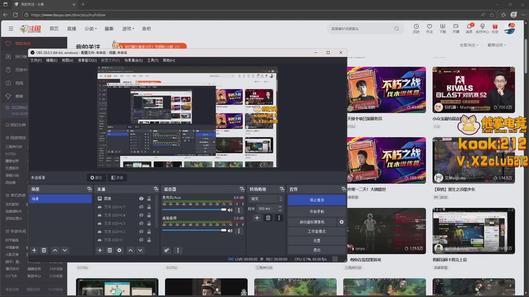529x297 pixels.
Task: Toggle lock on 图像 source
Action: click(149, 199)
